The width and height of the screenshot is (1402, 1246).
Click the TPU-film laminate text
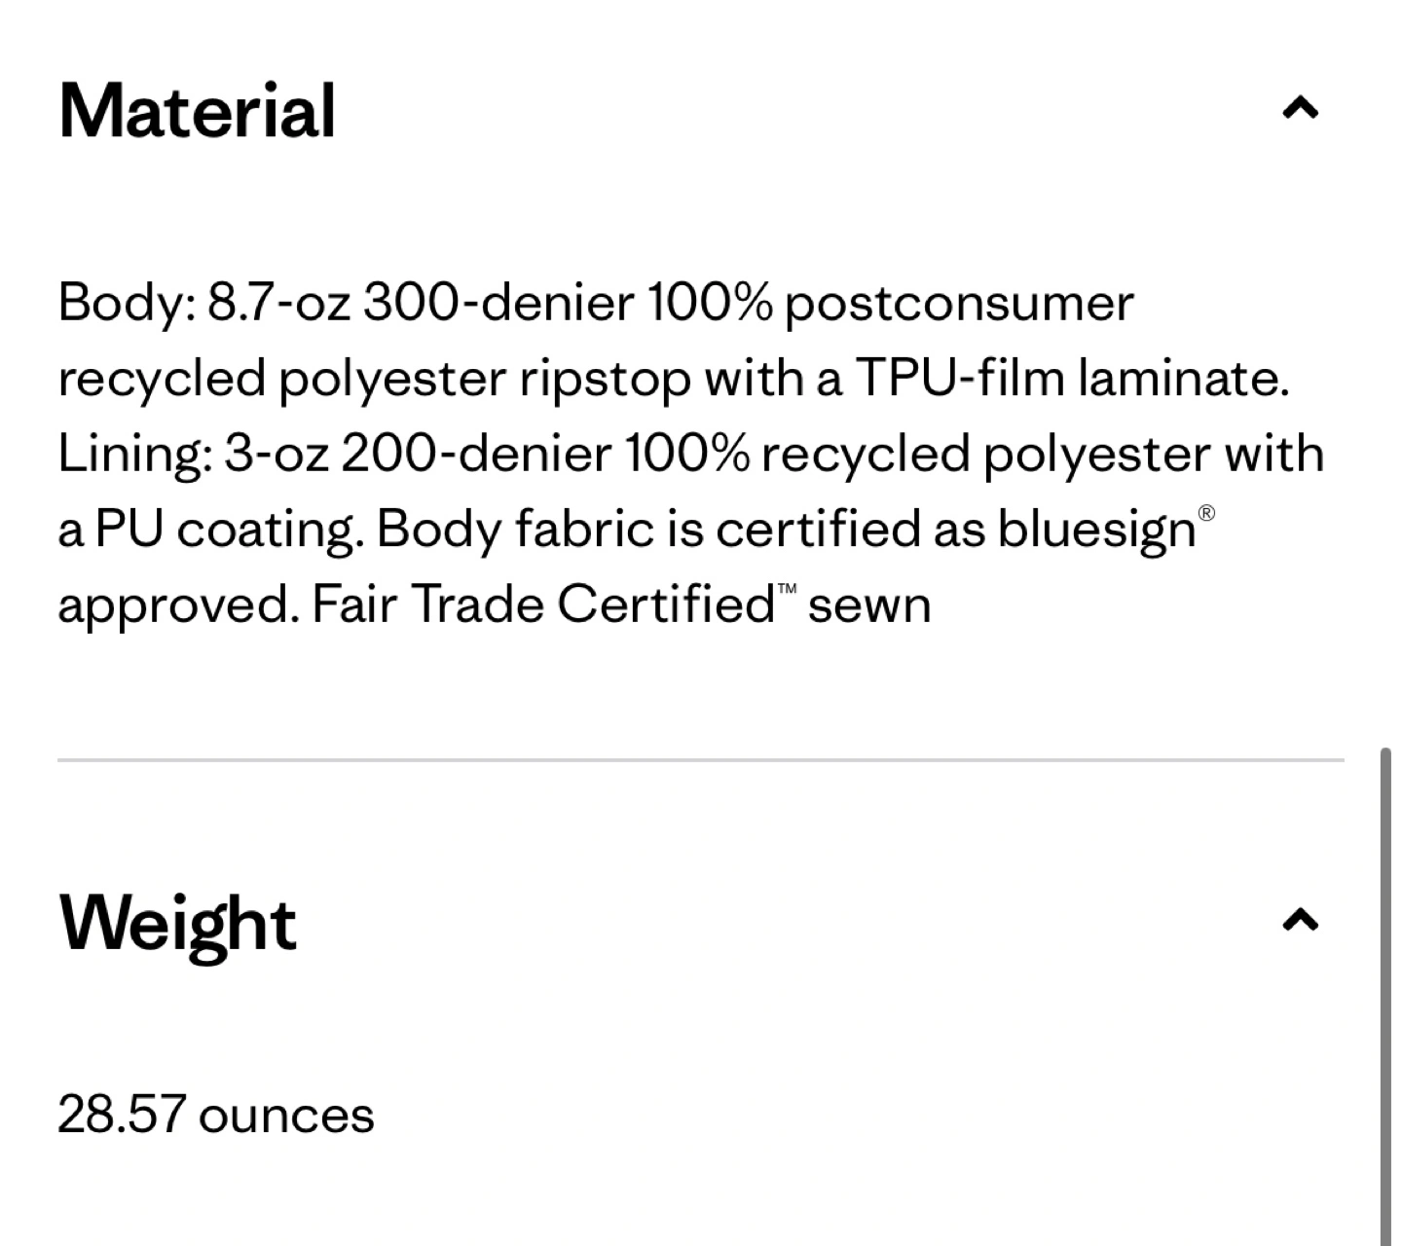coord(1072,379)
